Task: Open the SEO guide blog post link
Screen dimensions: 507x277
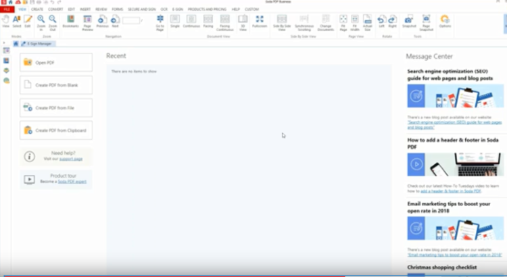Action: tap(454, 125)
